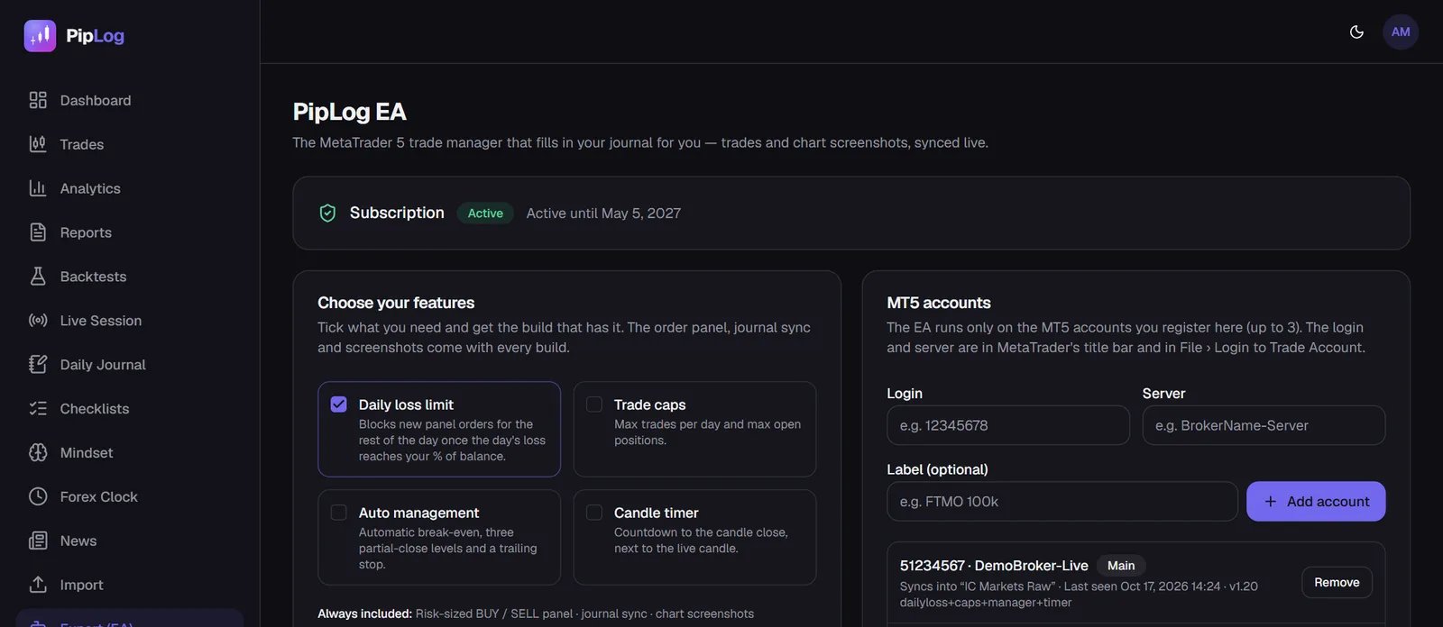
Task: Open Import in the sidebar
Action: [x=130, y=586]
